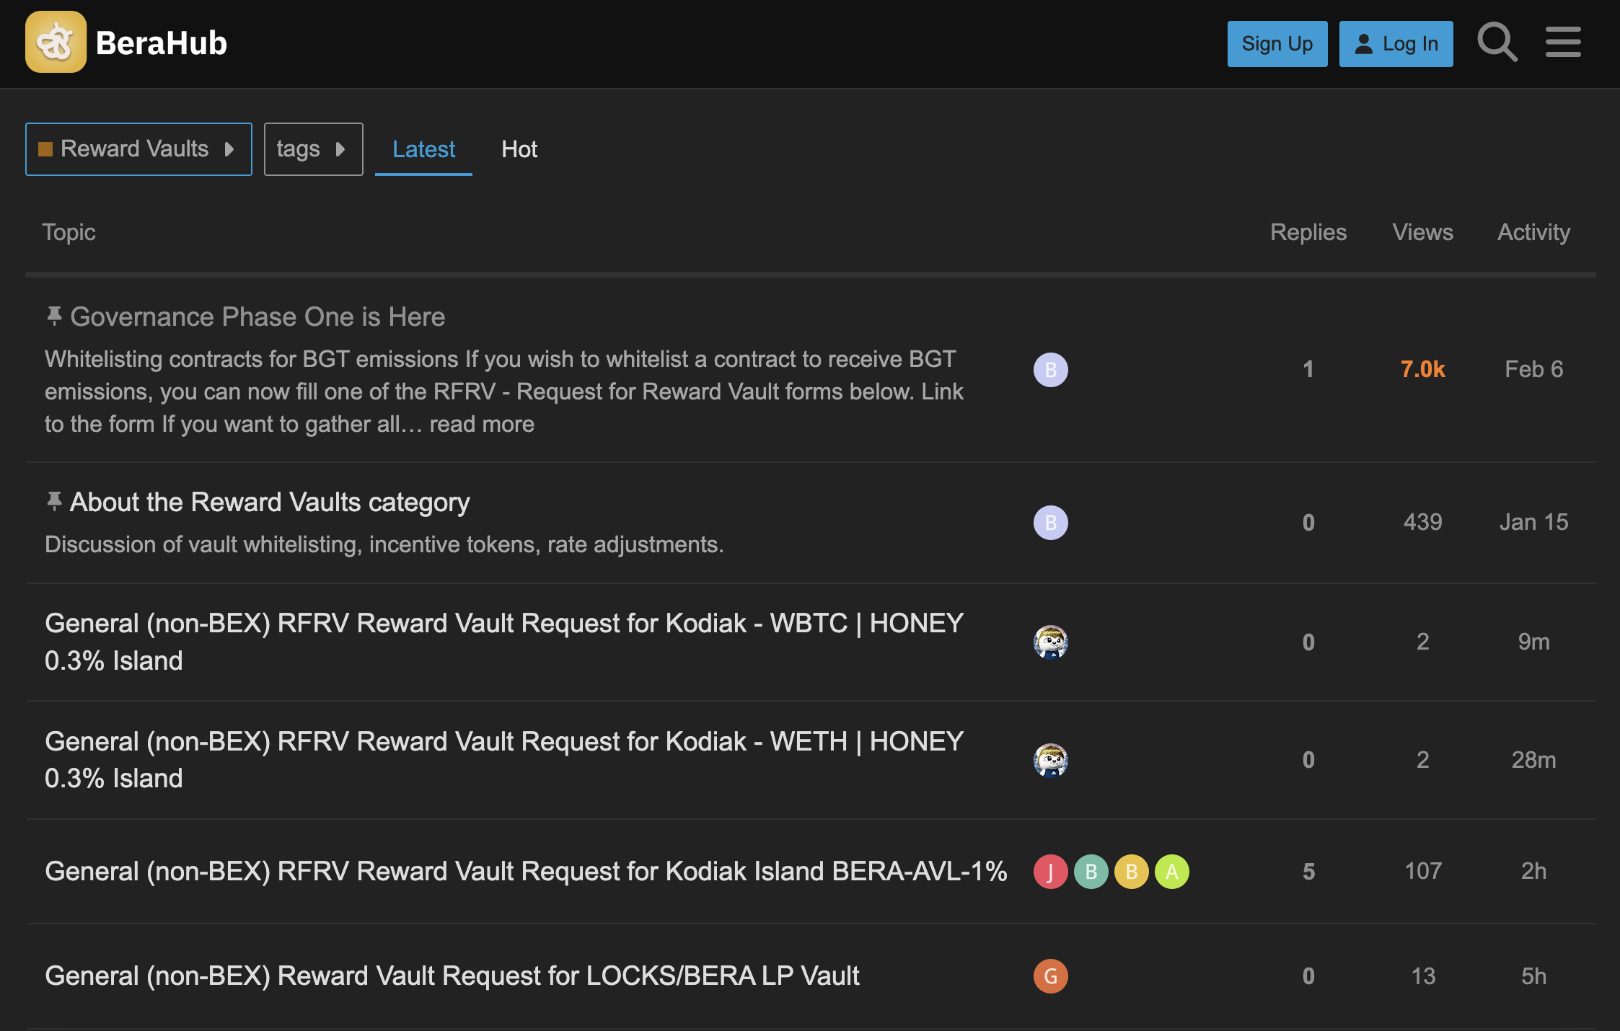Click the 2h activity time
1620x1031 pixels.
point(1533,872)
